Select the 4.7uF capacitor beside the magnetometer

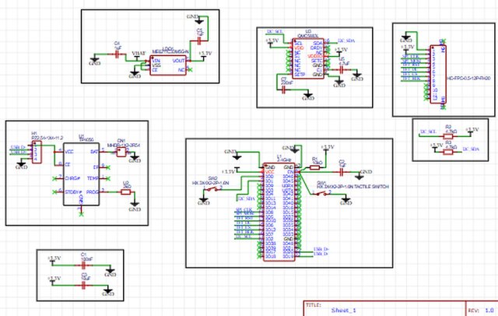coord(342,70)
